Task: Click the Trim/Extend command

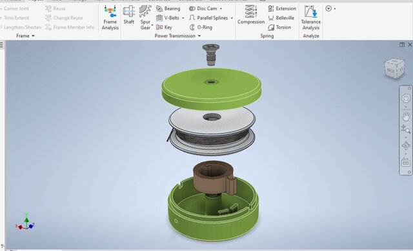Action: [14, 18]
